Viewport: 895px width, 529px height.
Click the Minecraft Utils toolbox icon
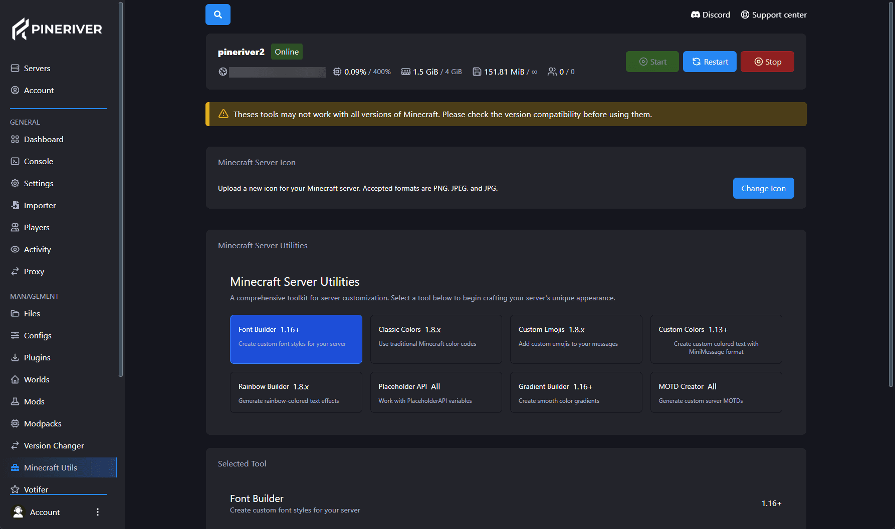pyautogui.click(x=15, y=467)
